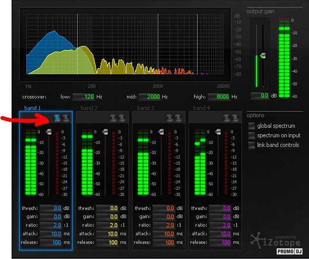Image resolution: width=309 pixels, height=259 pixels.
Task: Click the band 1 bypass button
Action: [66, 118]
